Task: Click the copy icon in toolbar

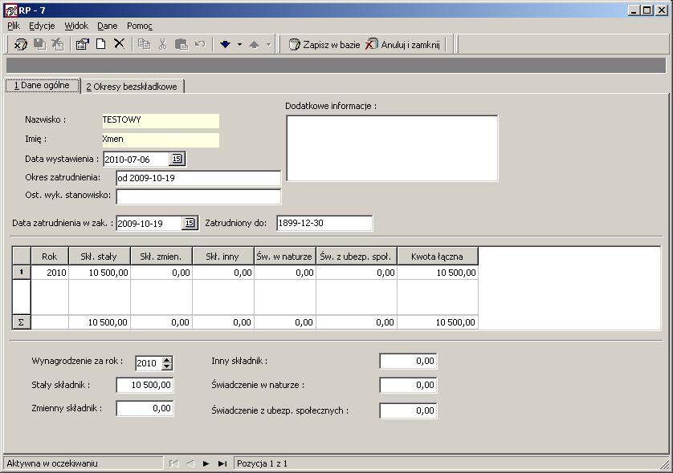Action: pyautogui.click(x=145, y=44)
